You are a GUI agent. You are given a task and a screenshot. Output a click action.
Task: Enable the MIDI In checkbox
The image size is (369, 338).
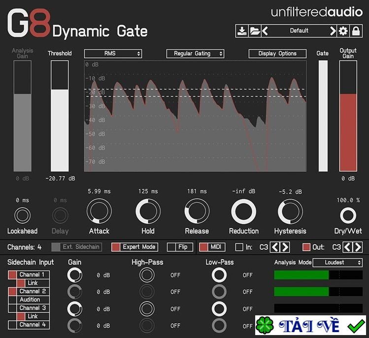pyautogui.click(x=239, y=247)
